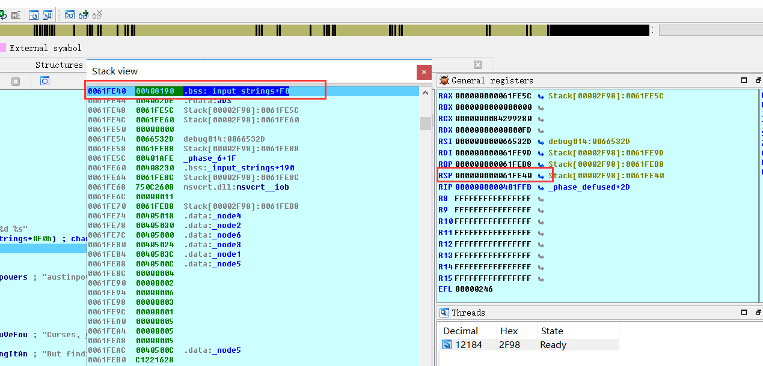Screen dimensions: 763x366
Task: Select stack row 0061FE7C _node6
Action: 252,235
